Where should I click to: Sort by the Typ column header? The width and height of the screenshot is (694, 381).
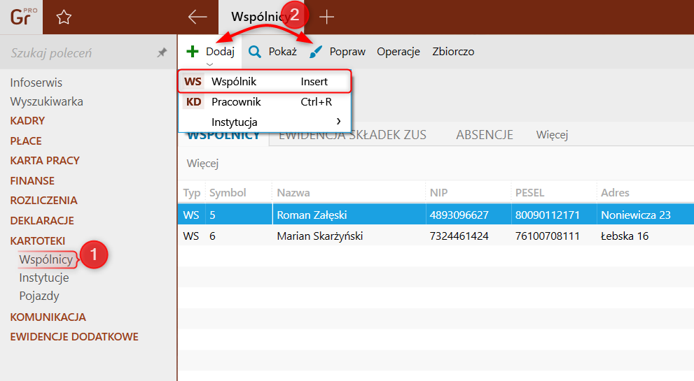(192, 193)
